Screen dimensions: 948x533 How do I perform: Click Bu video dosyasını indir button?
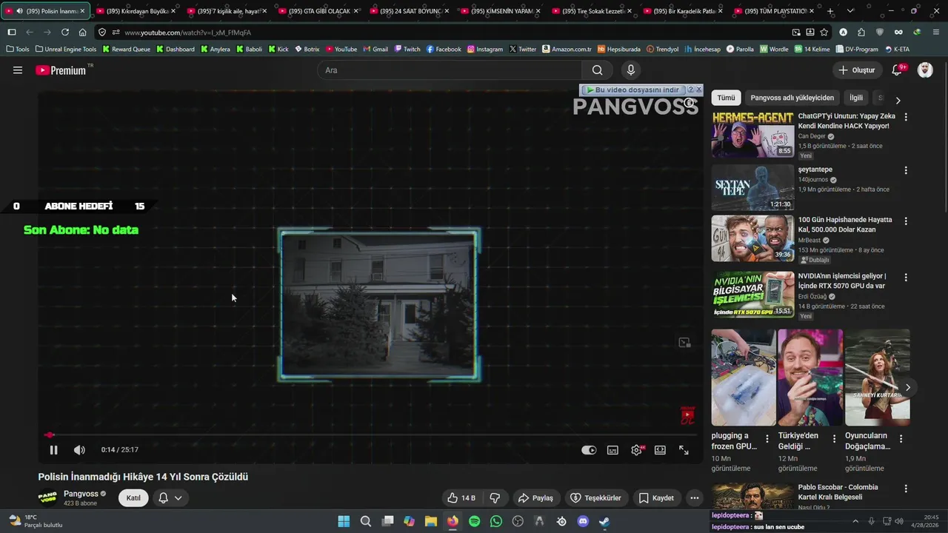coord(632,90)
